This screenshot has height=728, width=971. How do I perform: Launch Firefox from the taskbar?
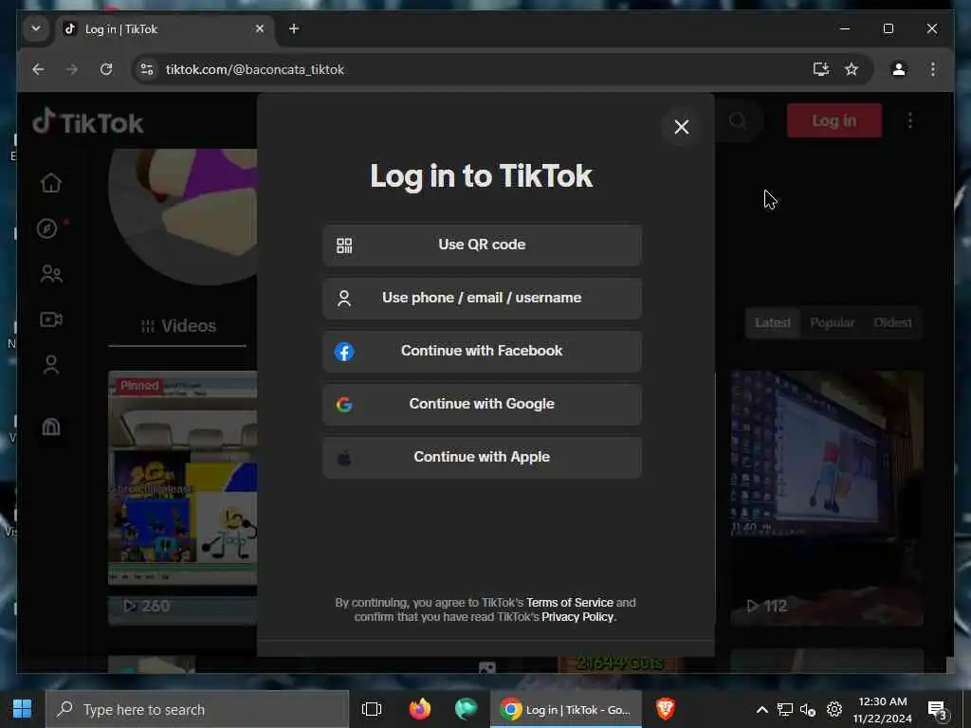coord(420,709)
